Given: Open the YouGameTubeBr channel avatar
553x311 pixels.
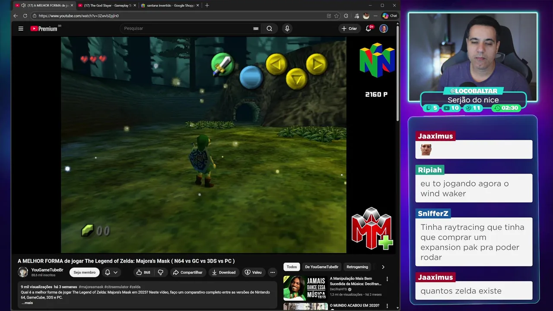Looking at the screenshot, I should (x=23, y=272).
